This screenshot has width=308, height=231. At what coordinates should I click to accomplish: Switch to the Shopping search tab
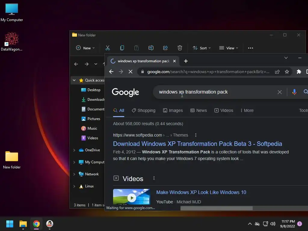pyautogui.click(x=143, y=110)
